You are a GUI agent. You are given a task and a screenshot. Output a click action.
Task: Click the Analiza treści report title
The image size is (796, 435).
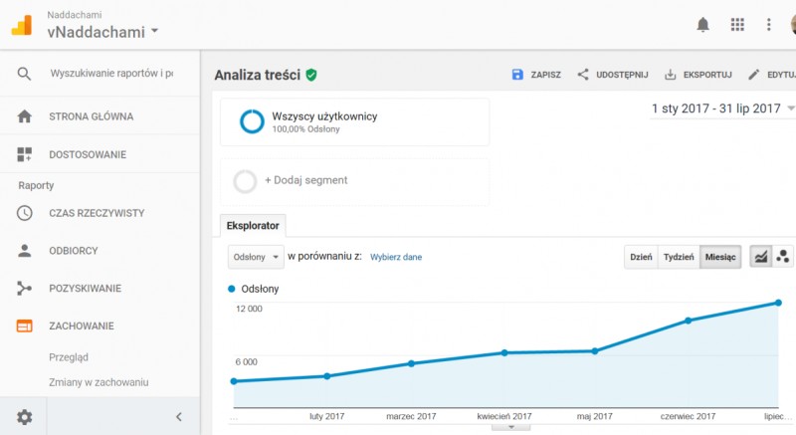coord(258,75)
